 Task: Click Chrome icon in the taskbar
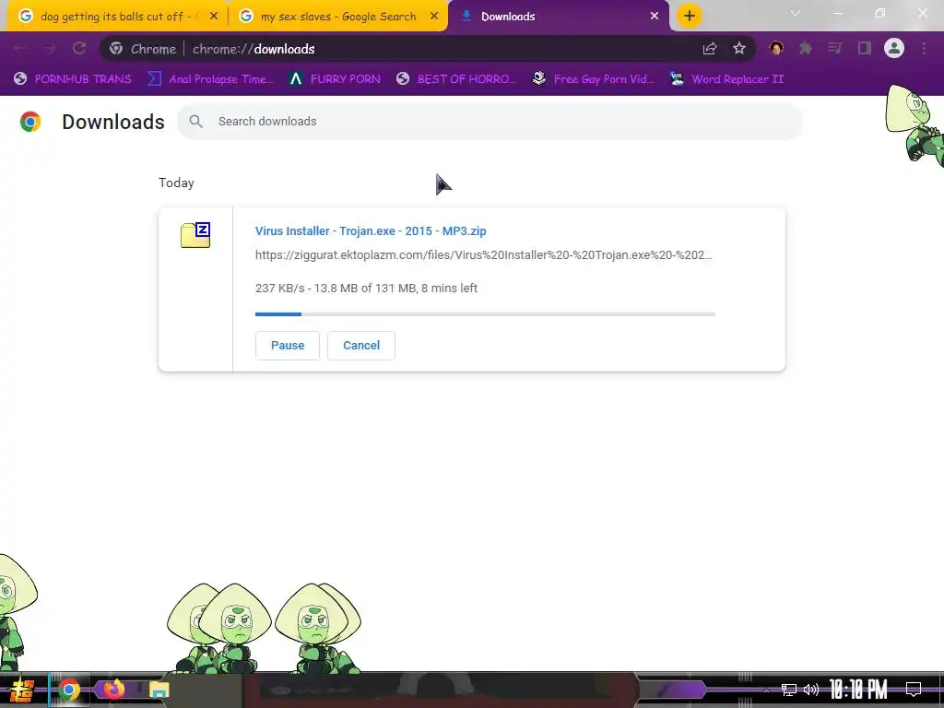coord(68,690)
